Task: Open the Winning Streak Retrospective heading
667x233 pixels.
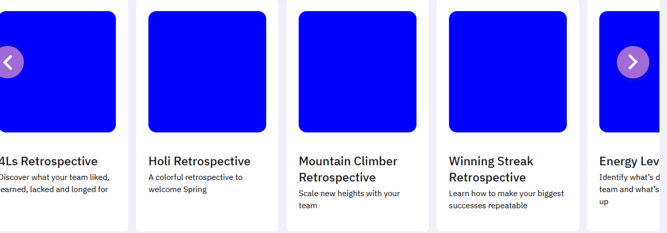Action: pos(491,169)
